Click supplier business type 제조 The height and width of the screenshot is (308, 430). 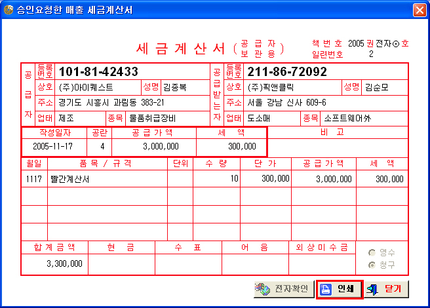pos(66,118)
